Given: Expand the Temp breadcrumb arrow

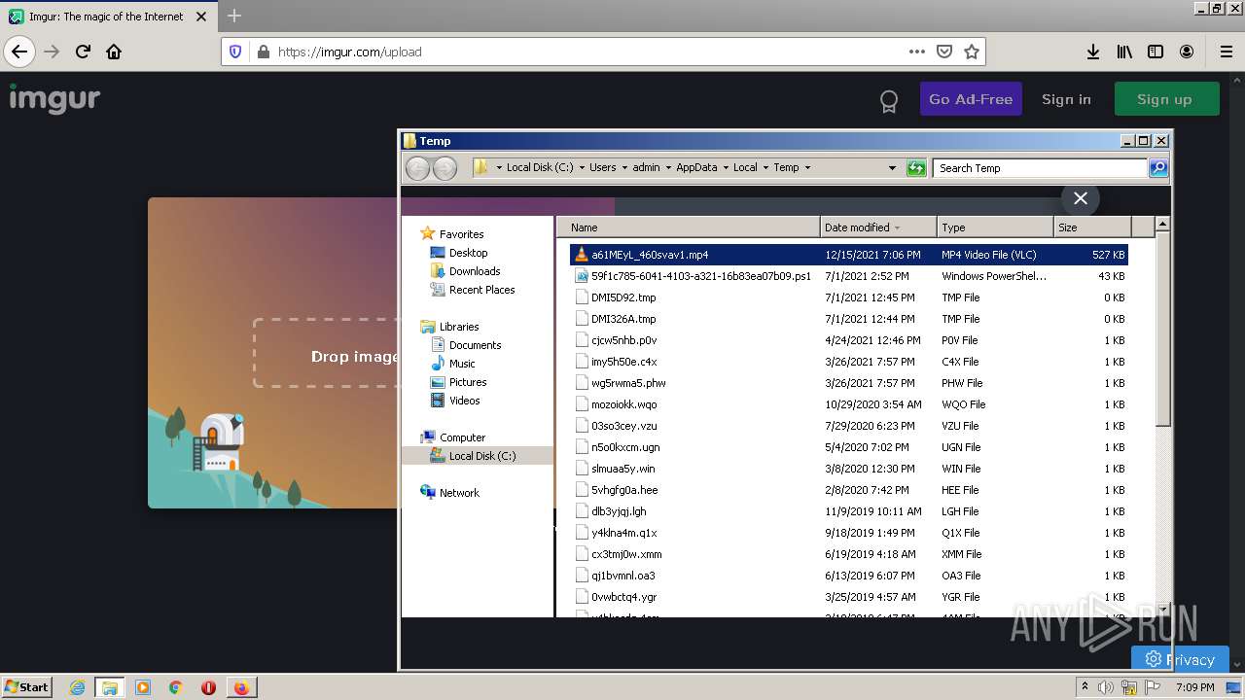Looking at the screenshot, I should [807, 168].
